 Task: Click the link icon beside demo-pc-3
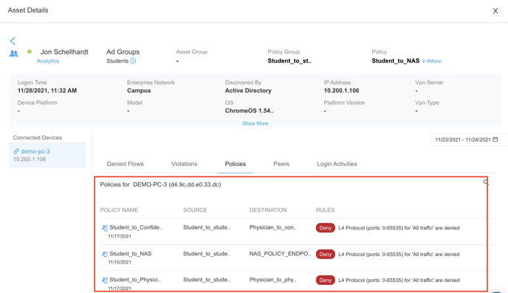(16, 151)
